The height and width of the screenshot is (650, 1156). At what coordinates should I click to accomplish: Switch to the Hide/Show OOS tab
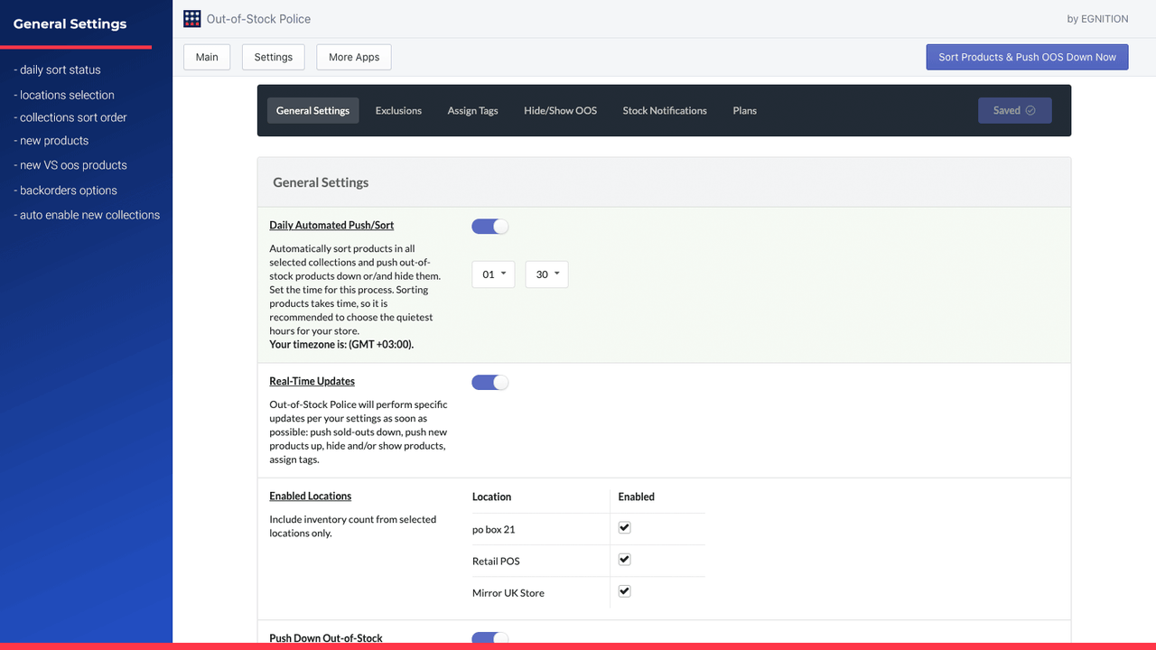[560, 110]
